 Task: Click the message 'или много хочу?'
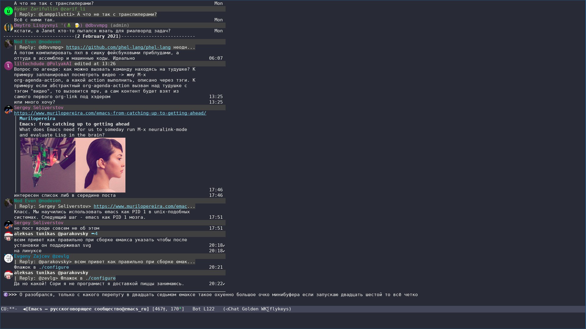click(x=34, y=102)
